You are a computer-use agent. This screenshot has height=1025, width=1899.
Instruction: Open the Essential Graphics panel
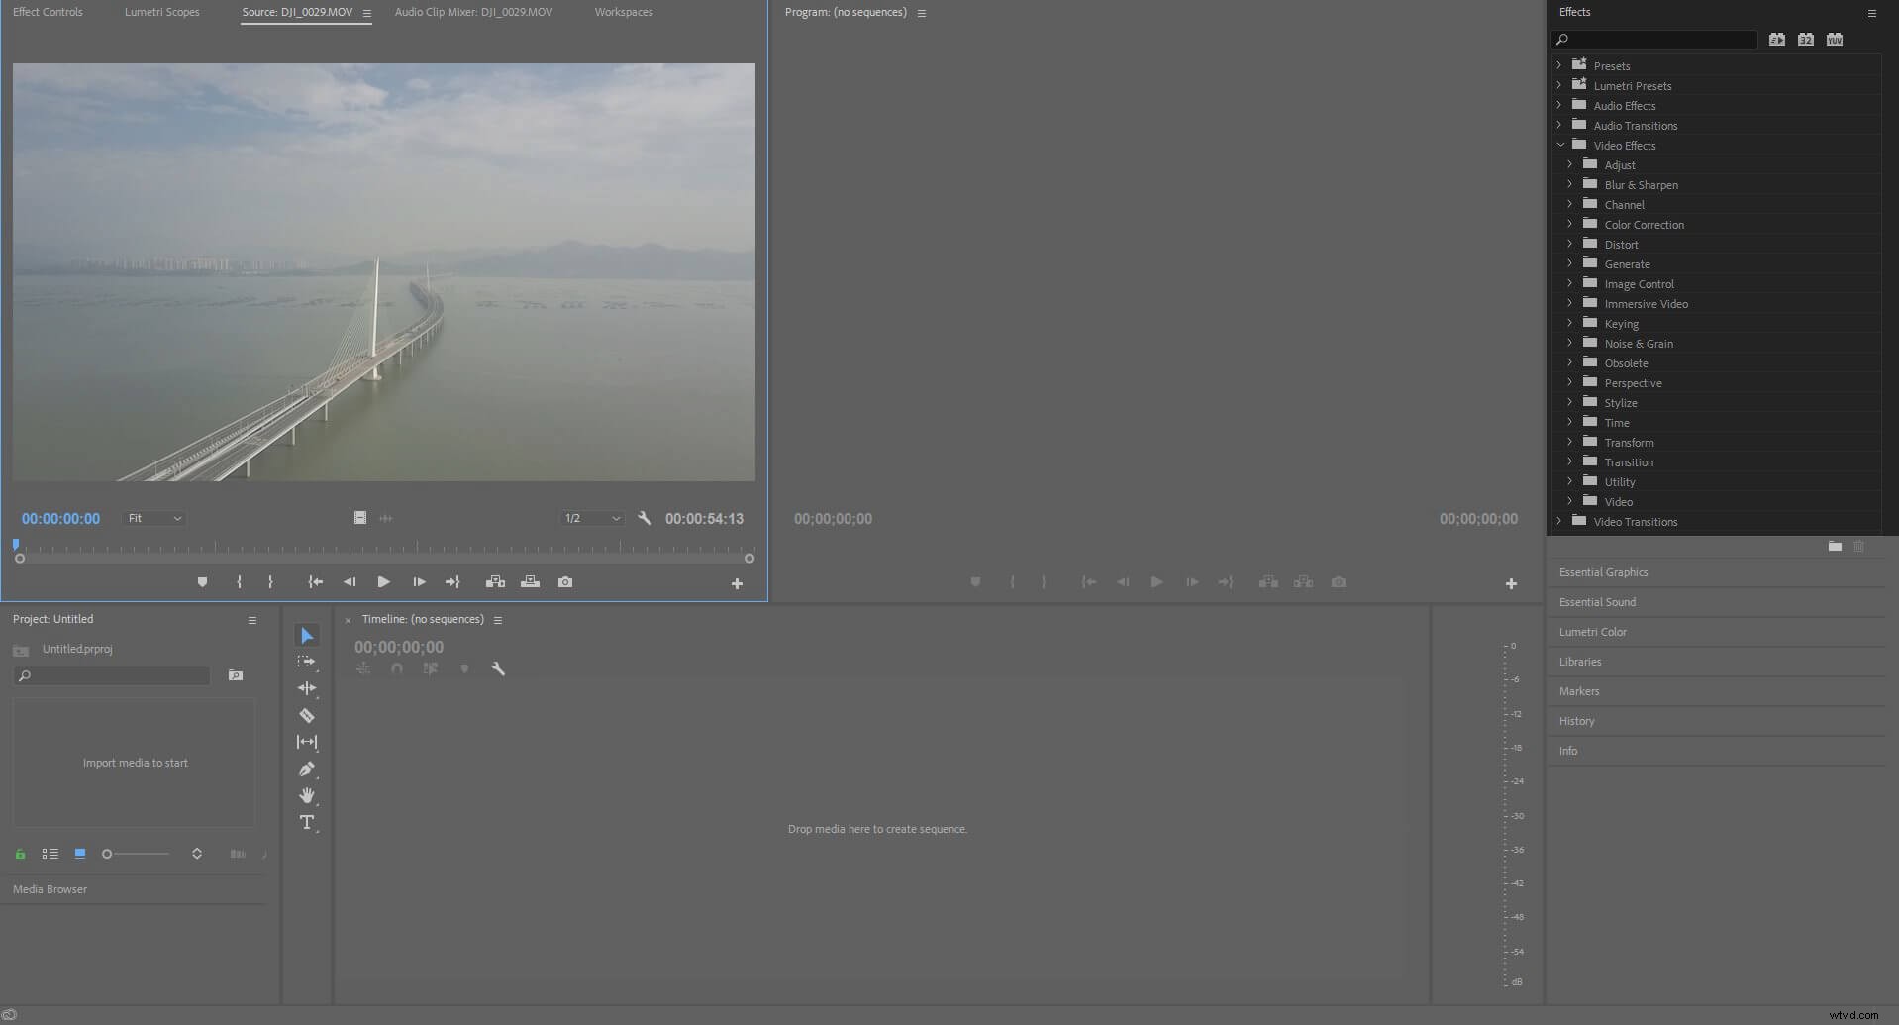tap(1603, 572)
